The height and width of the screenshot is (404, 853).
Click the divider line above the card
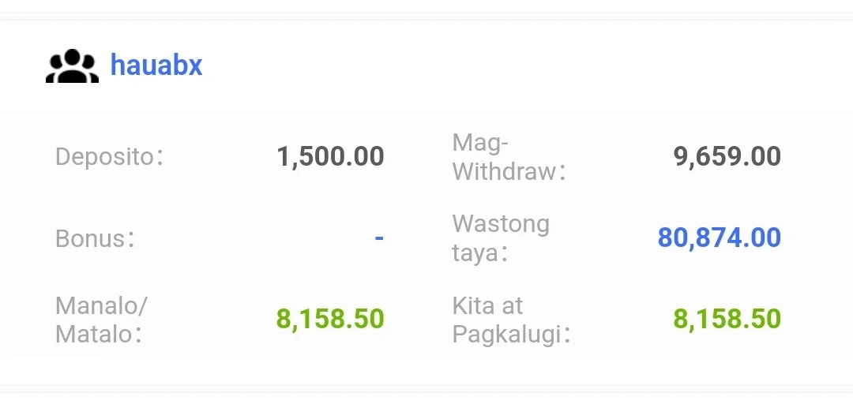point(426,16)
